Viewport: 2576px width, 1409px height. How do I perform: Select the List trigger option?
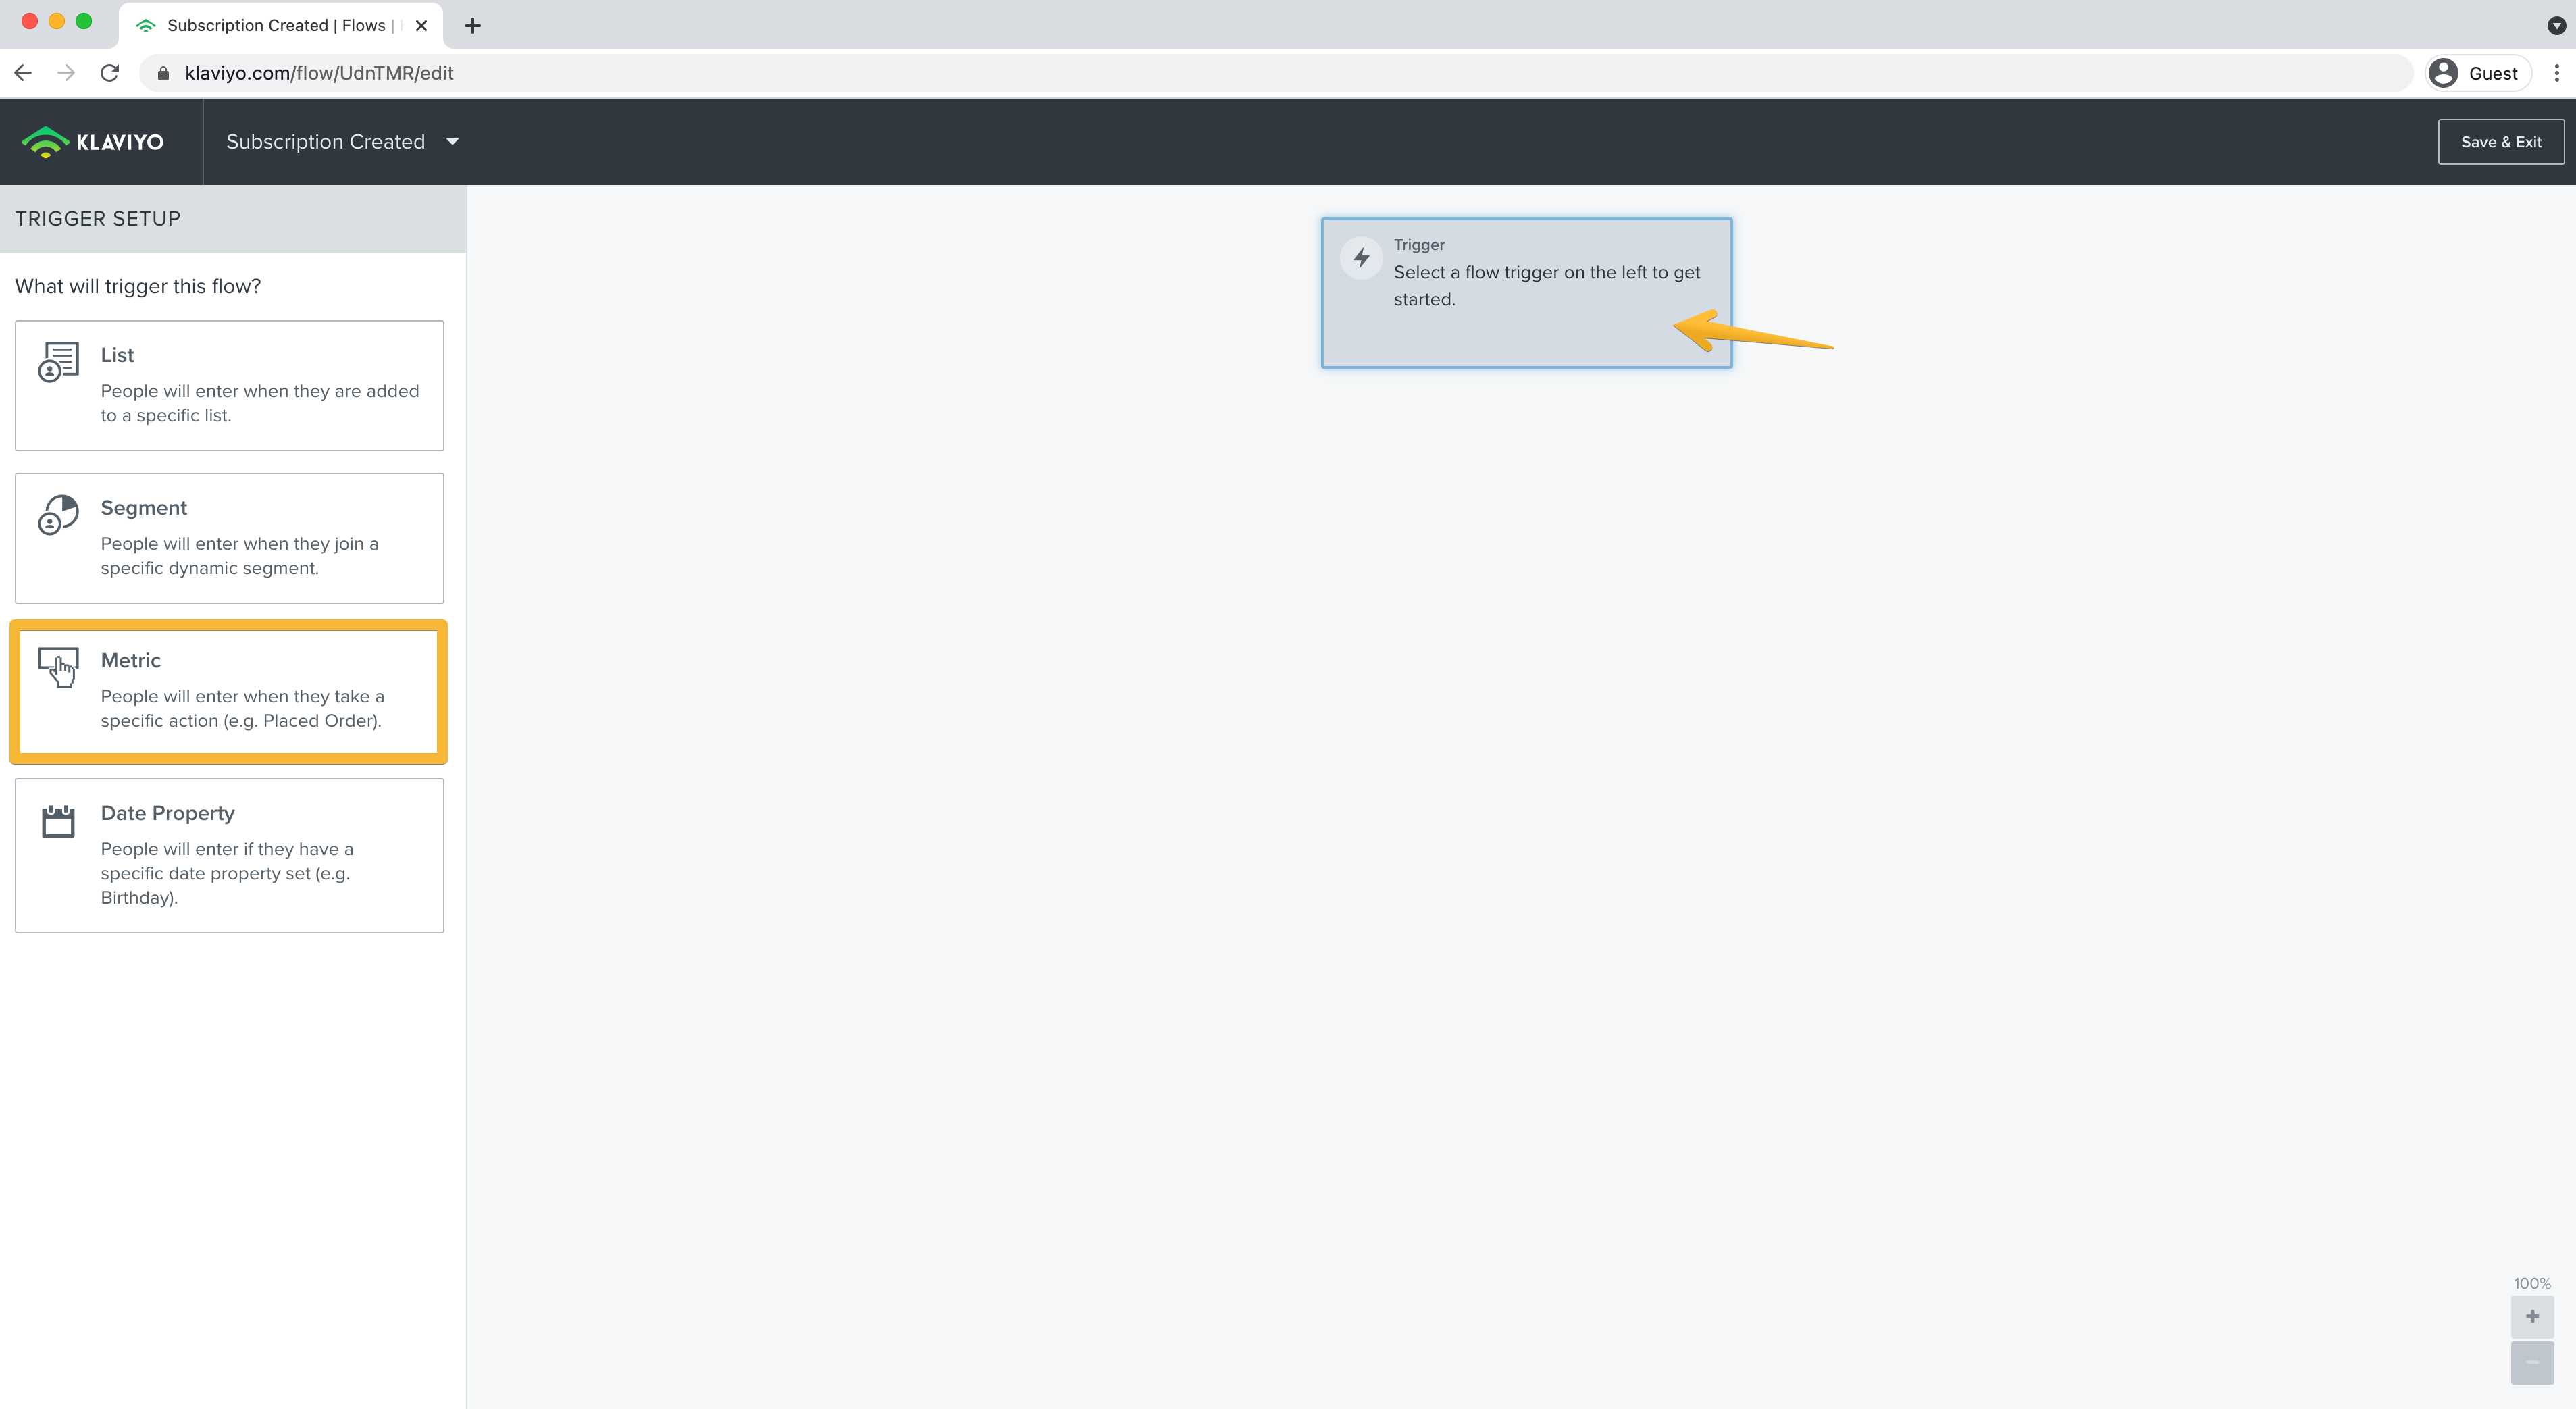pos(229,385)
